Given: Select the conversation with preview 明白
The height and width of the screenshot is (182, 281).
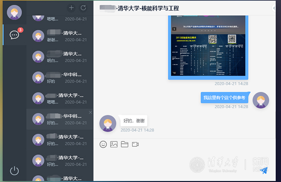Looking at the screenshot, I should pyautogui.click(x=60, y=57).
